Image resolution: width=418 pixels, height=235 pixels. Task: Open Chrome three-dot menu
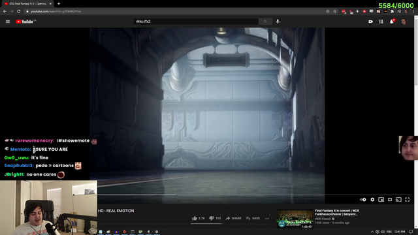click(x=413, y=12)
